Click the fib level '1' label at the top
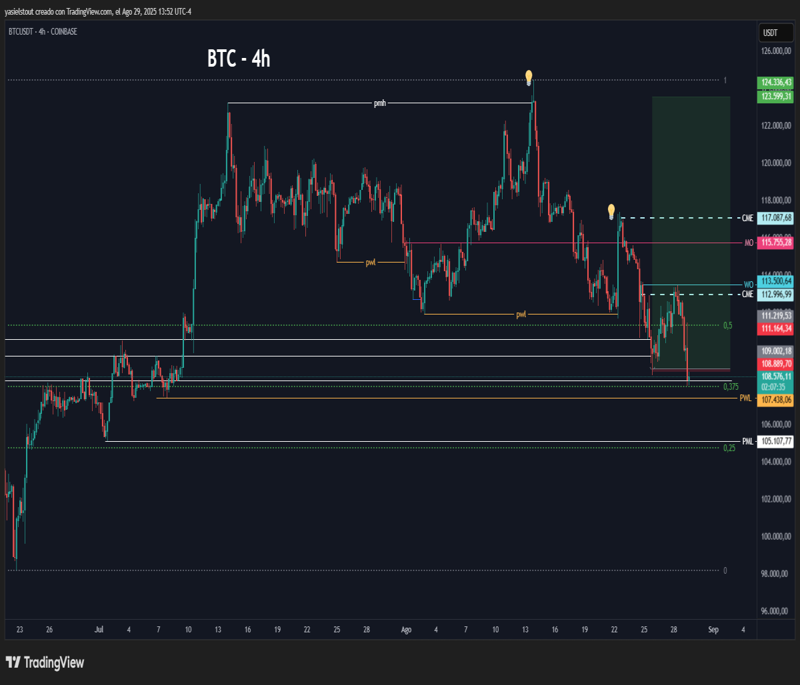This screenshot has height=685, width=800. tap(725, 80)
